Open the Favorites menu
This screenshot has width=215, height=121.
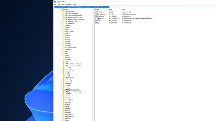pos(69,4)
